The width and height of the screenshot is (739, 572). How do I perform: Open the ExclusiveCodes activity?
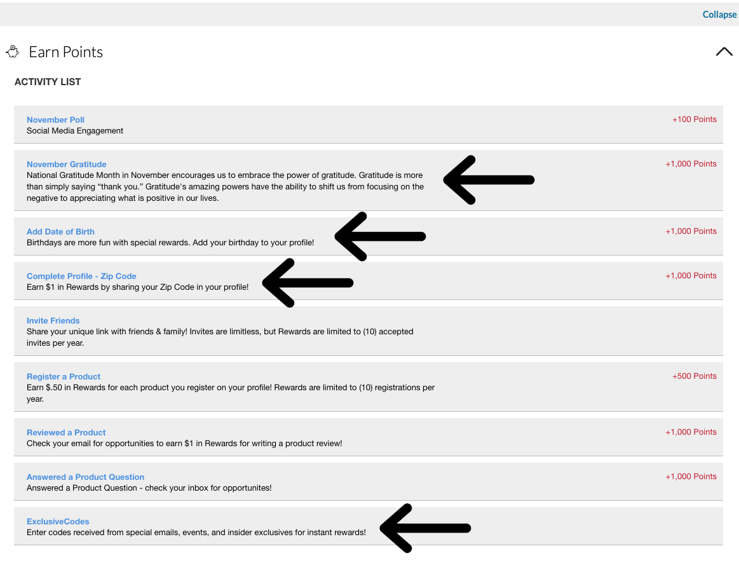click(57, 522)
